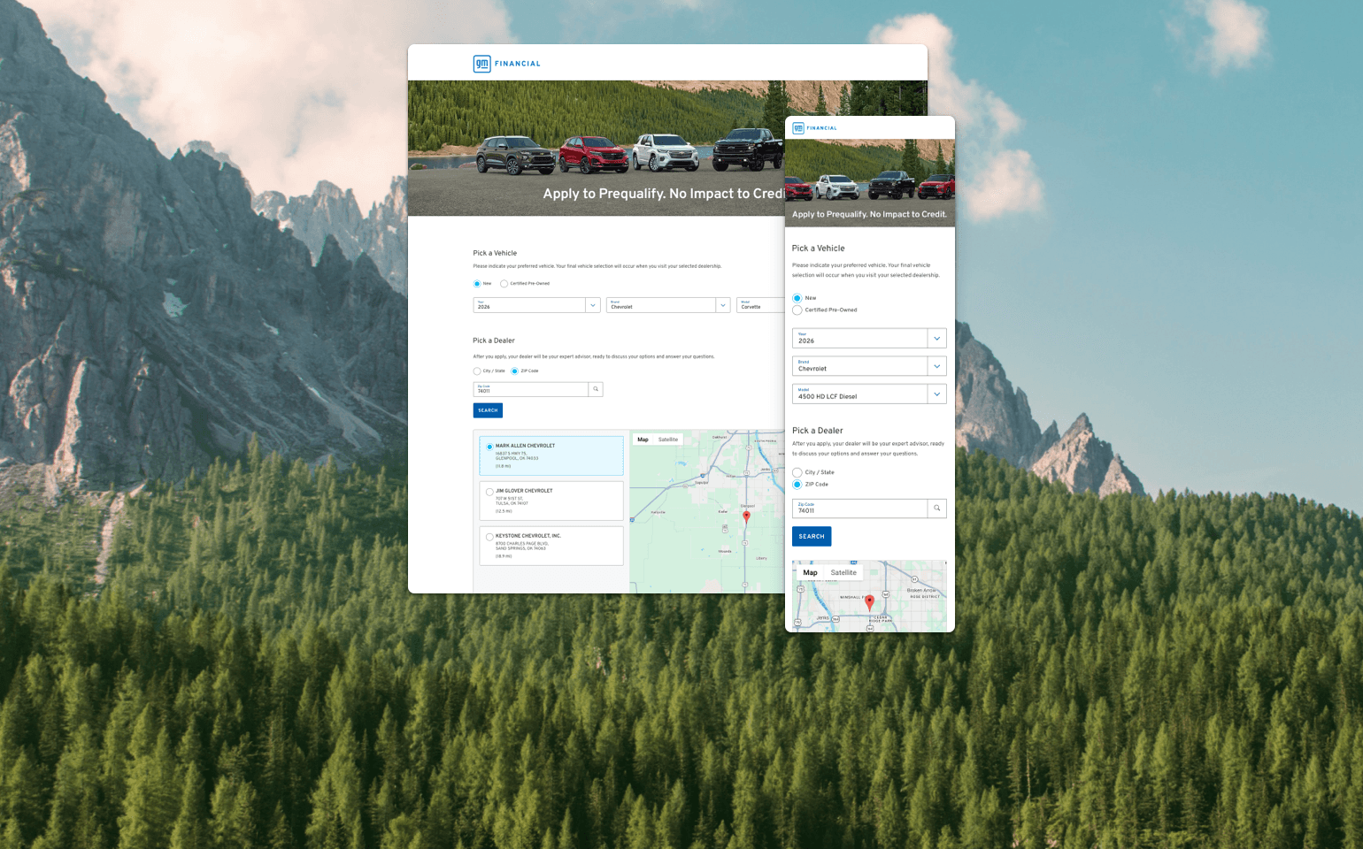Click the red map pin on desktop map
The height and width of the screenshot is (849, 1363).
pos(746,516)
